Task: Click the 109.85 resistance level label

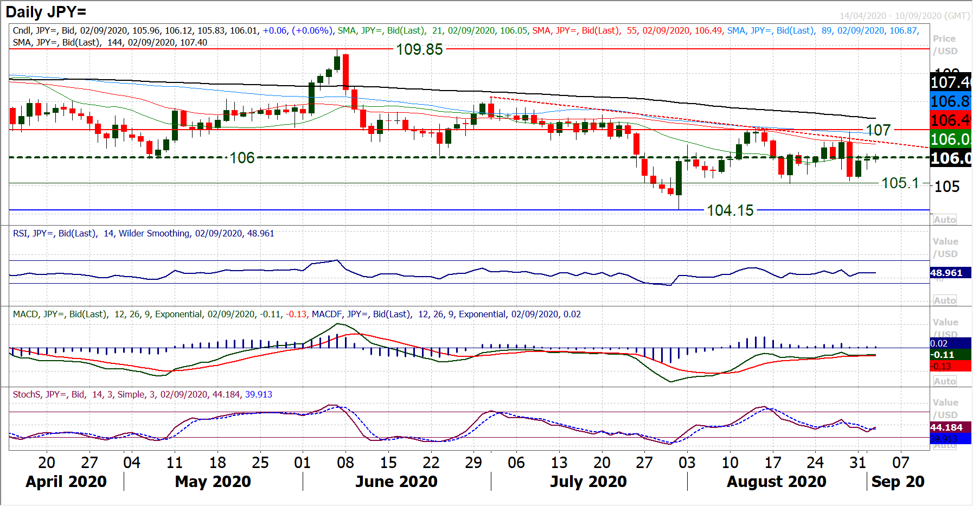Action: [x=419, y=49]
